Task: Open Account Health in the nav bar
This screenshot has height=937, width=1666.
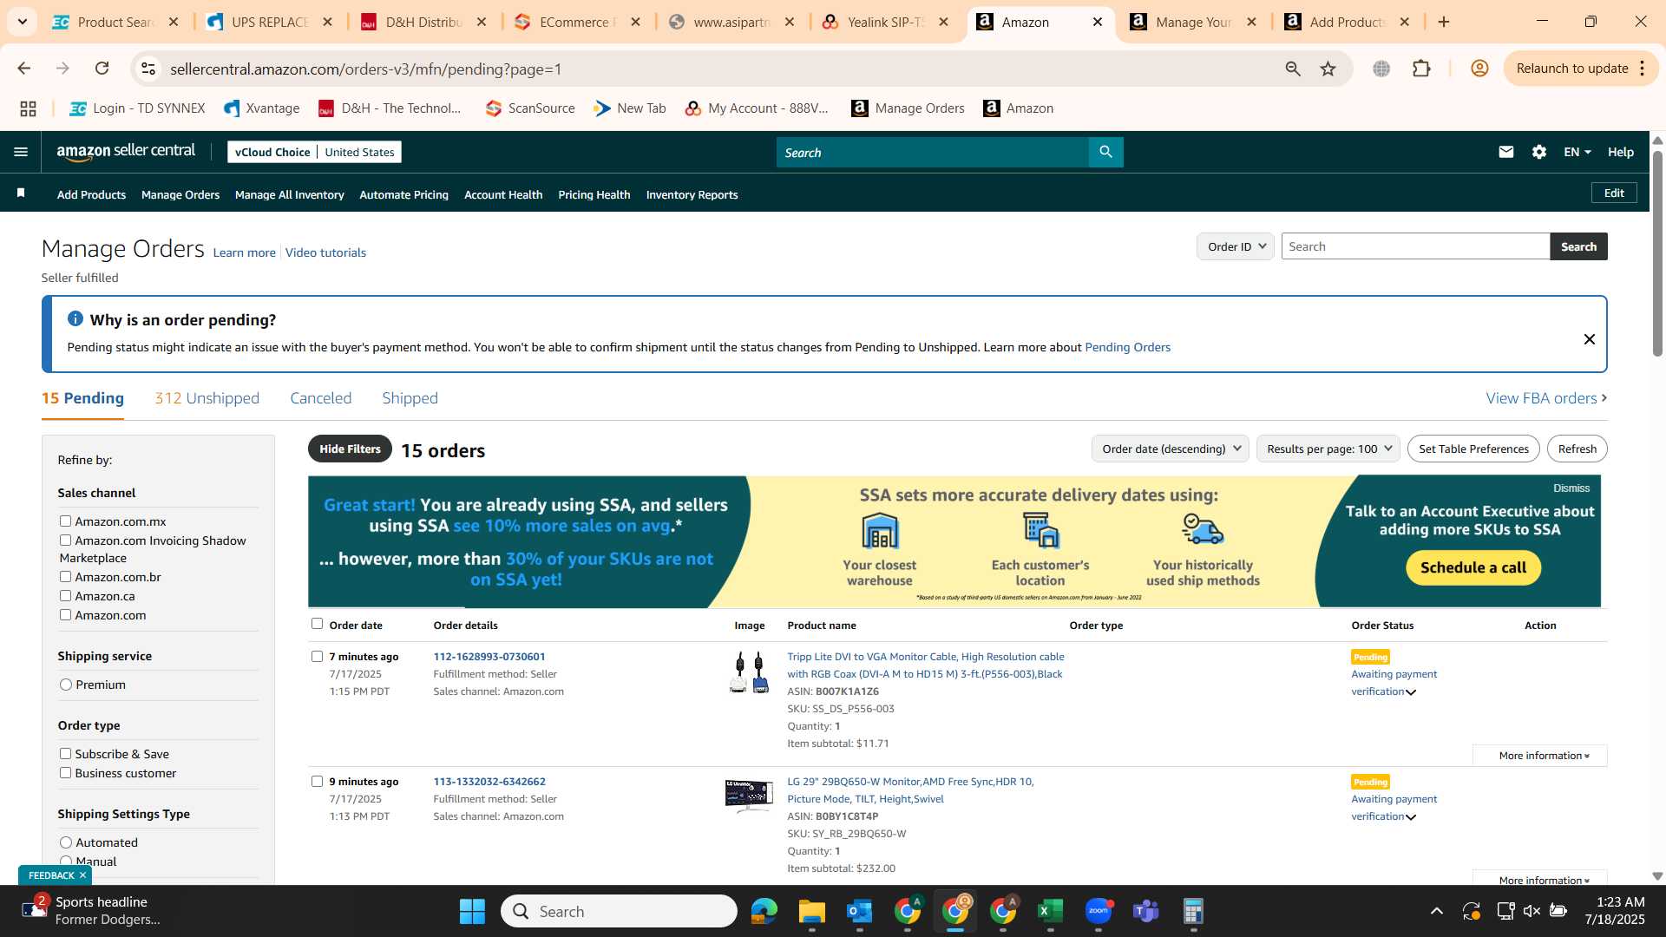Action: point(503,194)
